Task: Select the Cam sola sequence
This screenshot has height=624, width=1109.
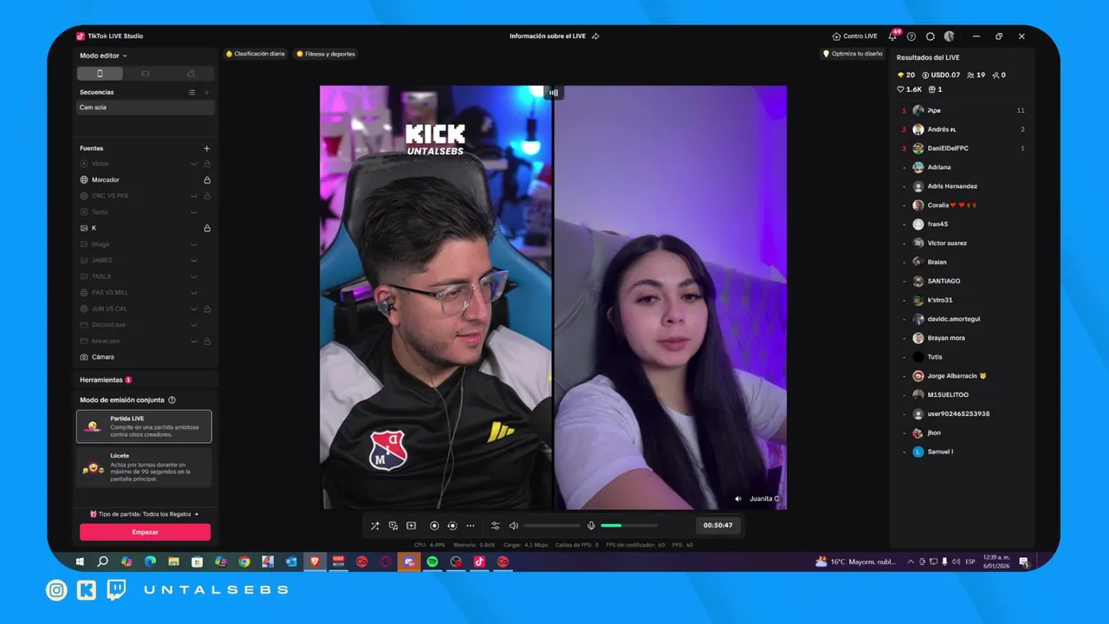Action: (x=145, y=107)
